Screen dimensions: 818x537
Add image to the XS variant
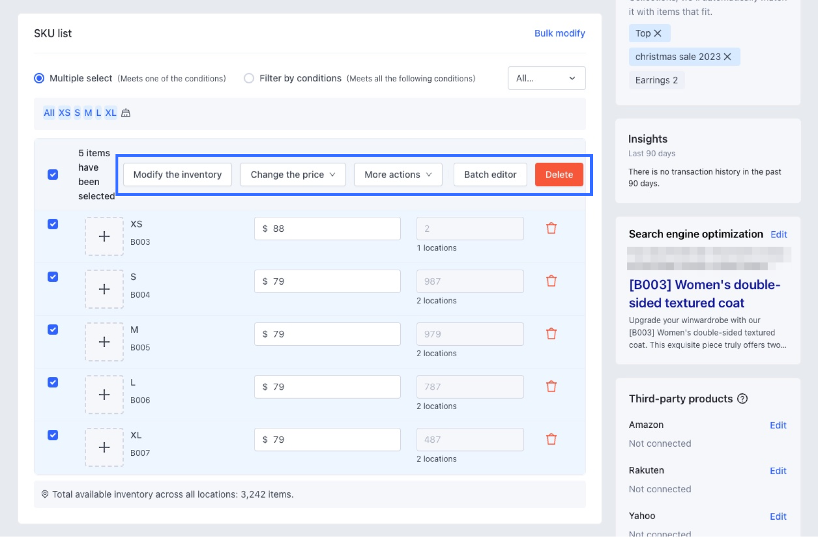pyautogui.click(x=104, y=237)
